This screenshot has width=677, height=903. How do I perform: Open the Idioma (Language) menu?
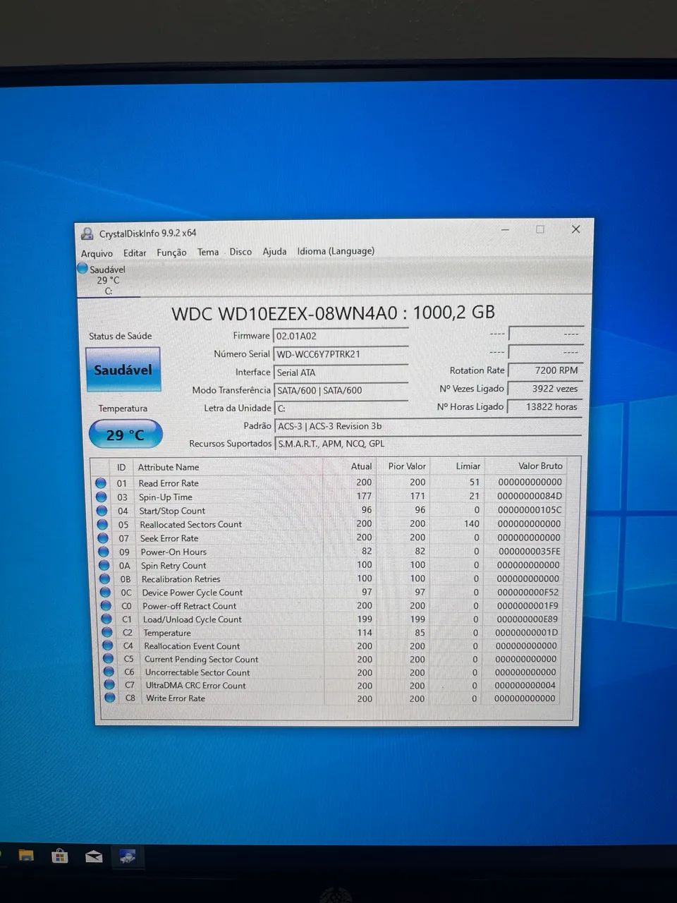336,251
